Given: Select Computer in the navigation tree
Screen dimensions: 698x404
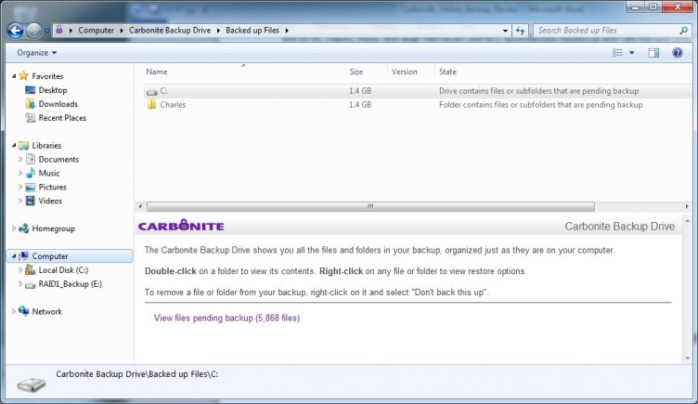Looking at the screenshot, I should coord(50,256).
